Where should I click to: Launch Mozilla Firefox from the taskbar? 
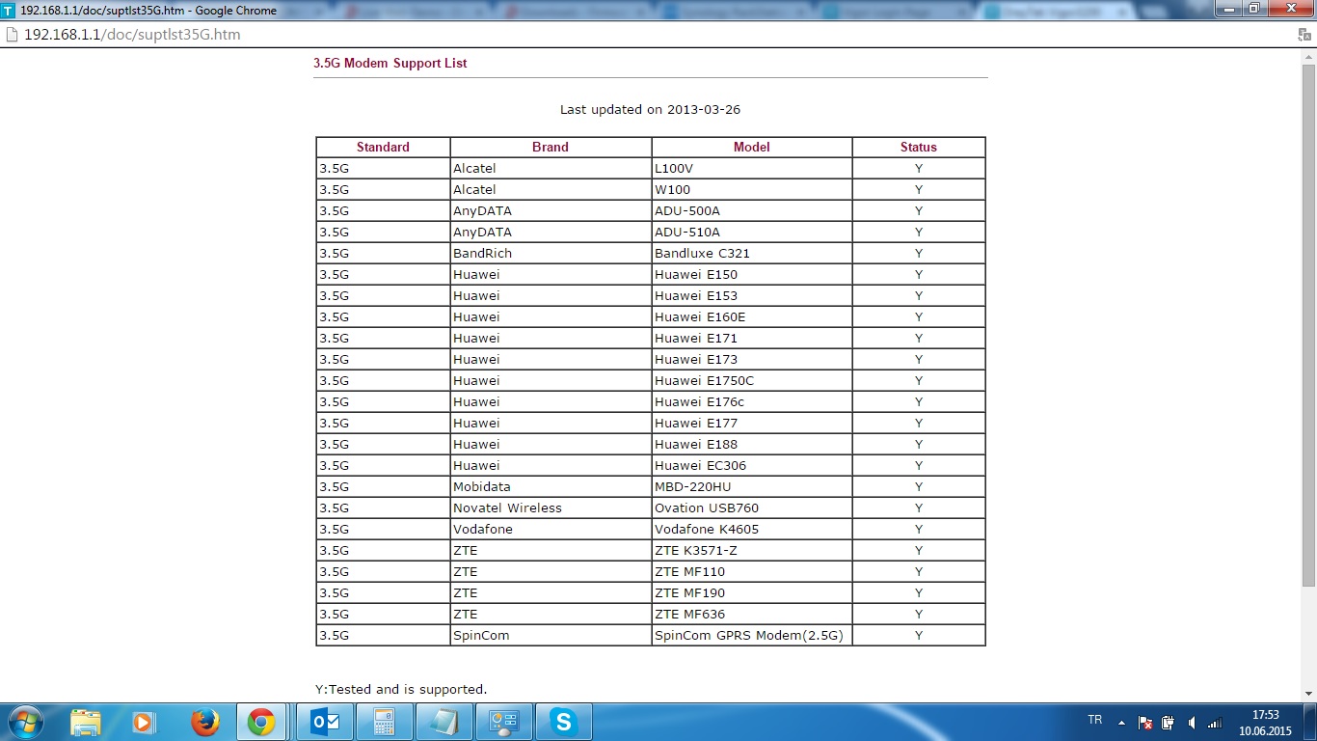click(x=204, y=722)
